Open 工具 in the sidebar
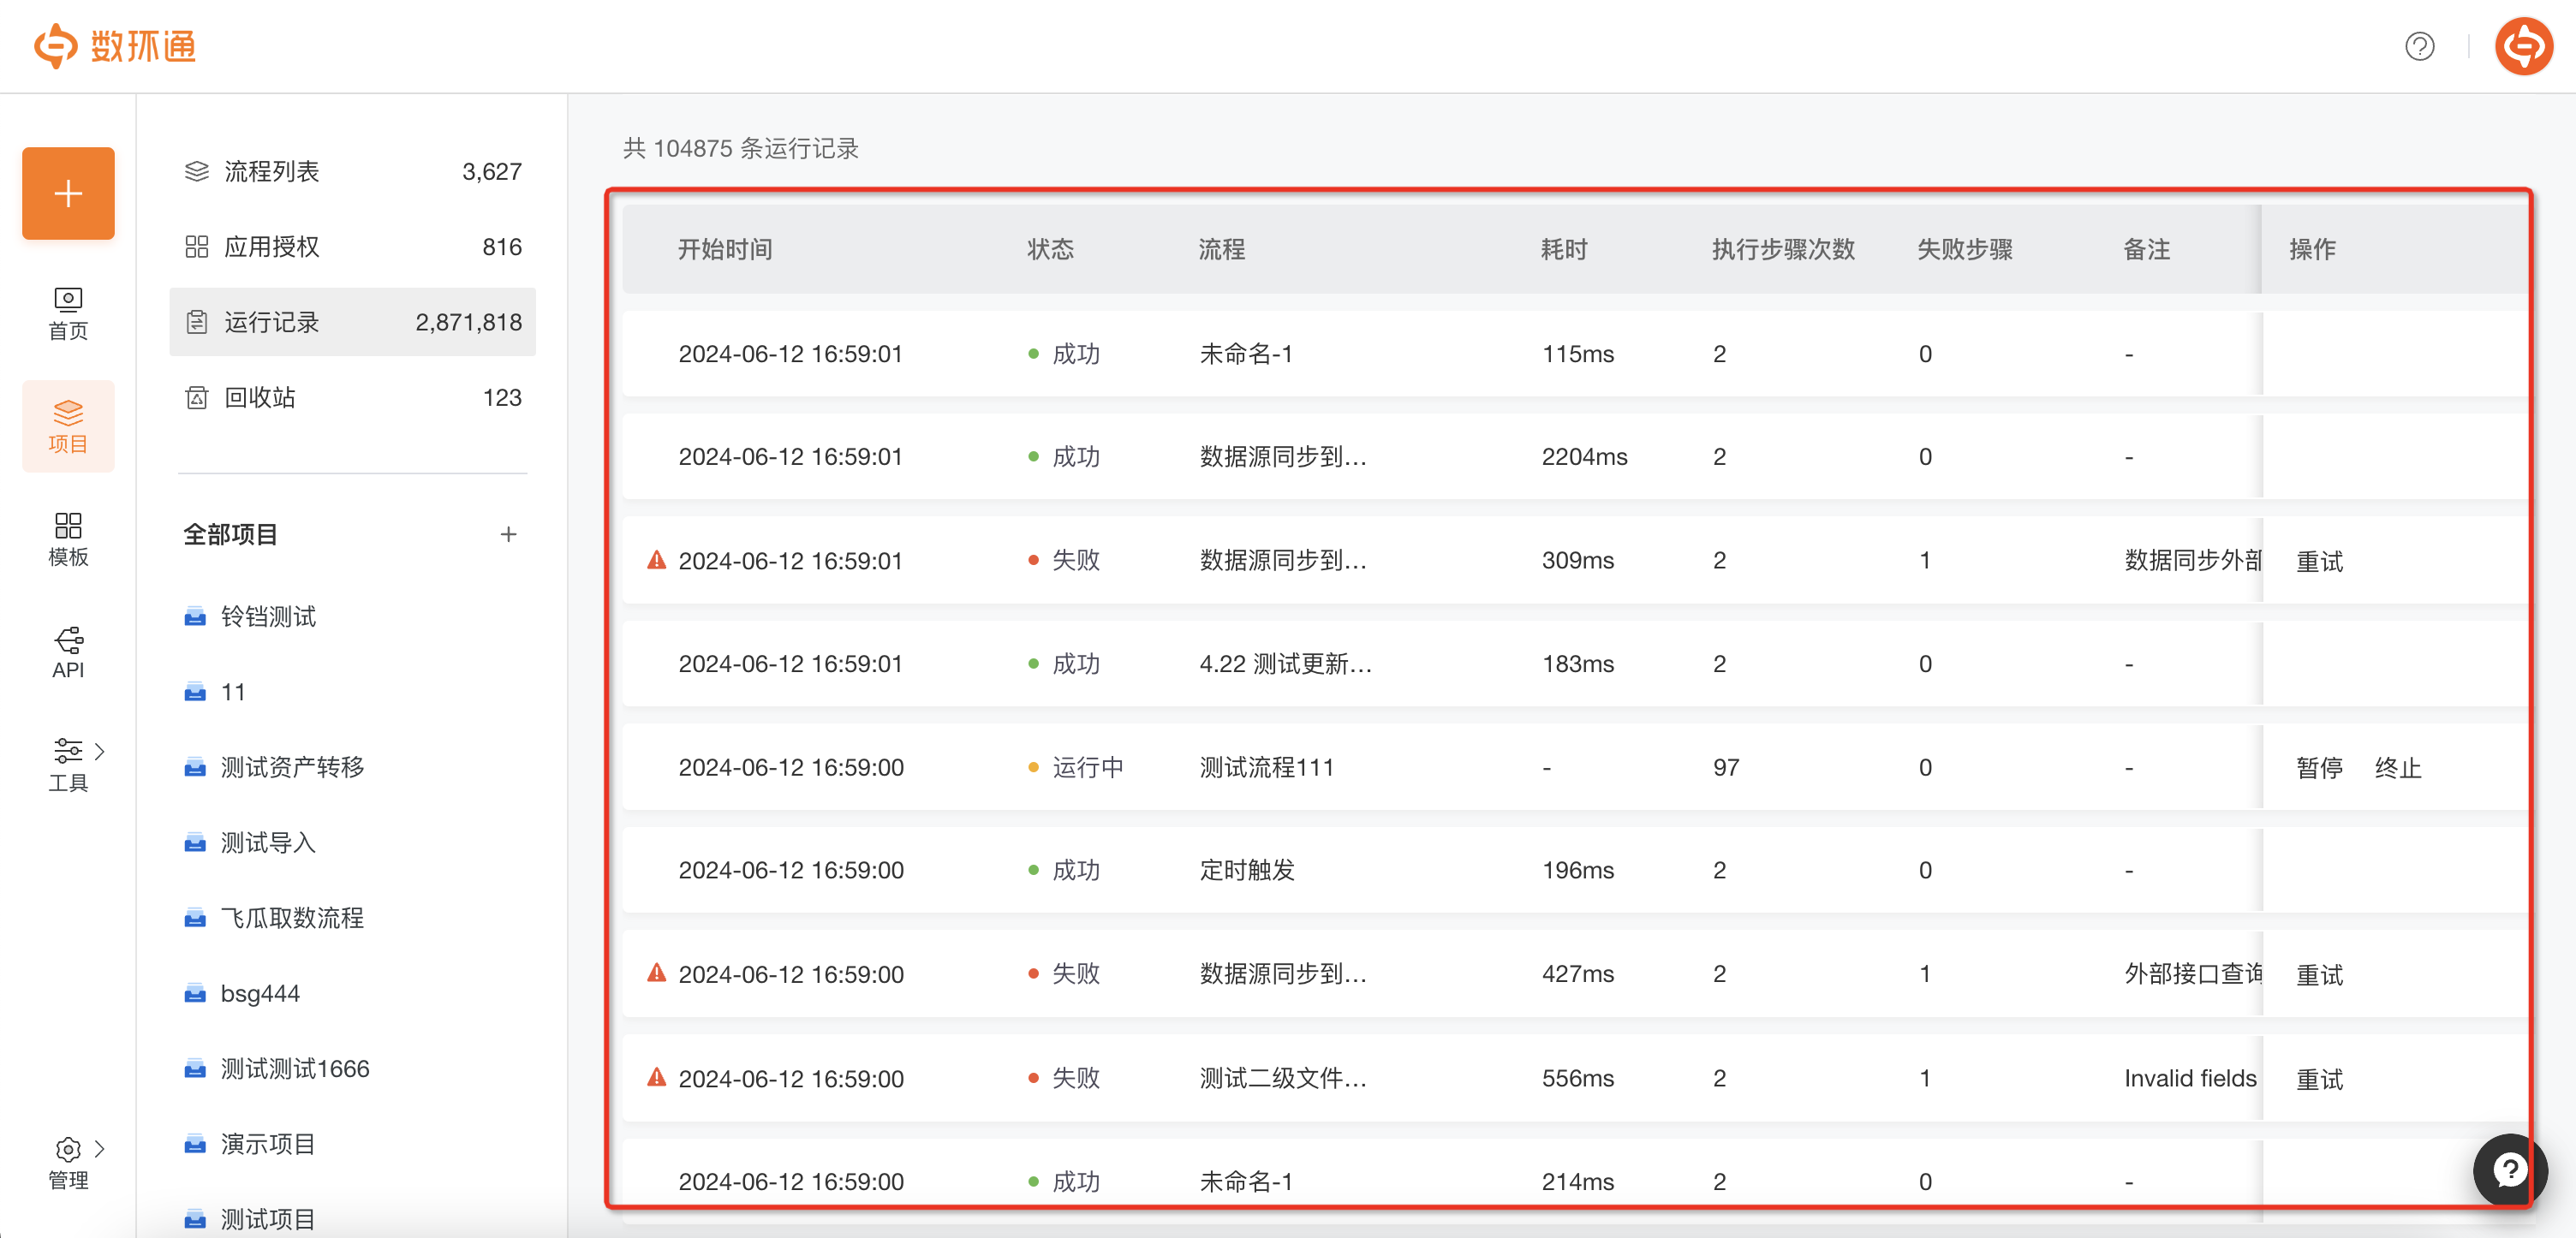The image size is (2576, 1238). [68, 766]
